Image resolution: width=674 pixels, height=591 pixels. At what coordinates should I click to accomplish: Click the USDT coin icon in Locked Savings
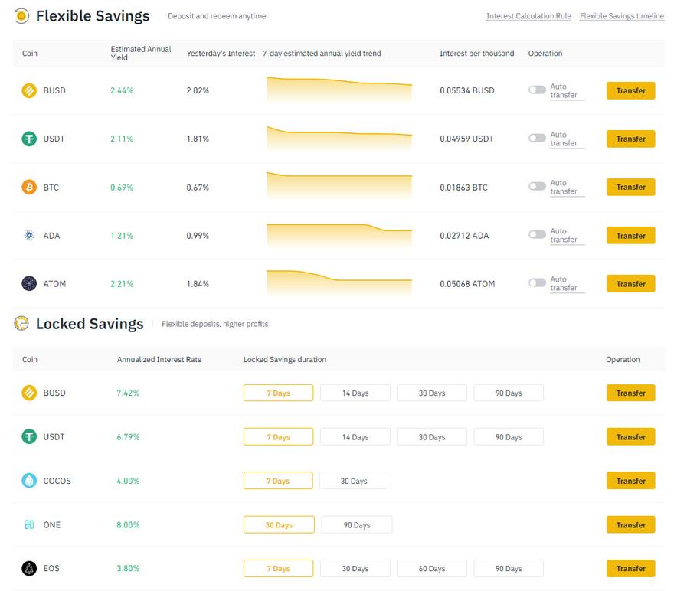[x=29, y=436]
